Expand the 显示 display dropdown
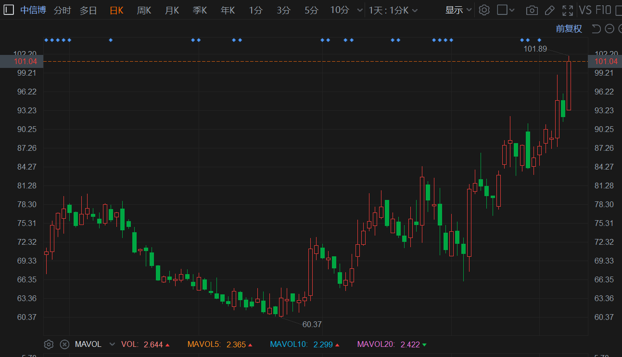This screenshot has width=622, height=357. [458, 10]
